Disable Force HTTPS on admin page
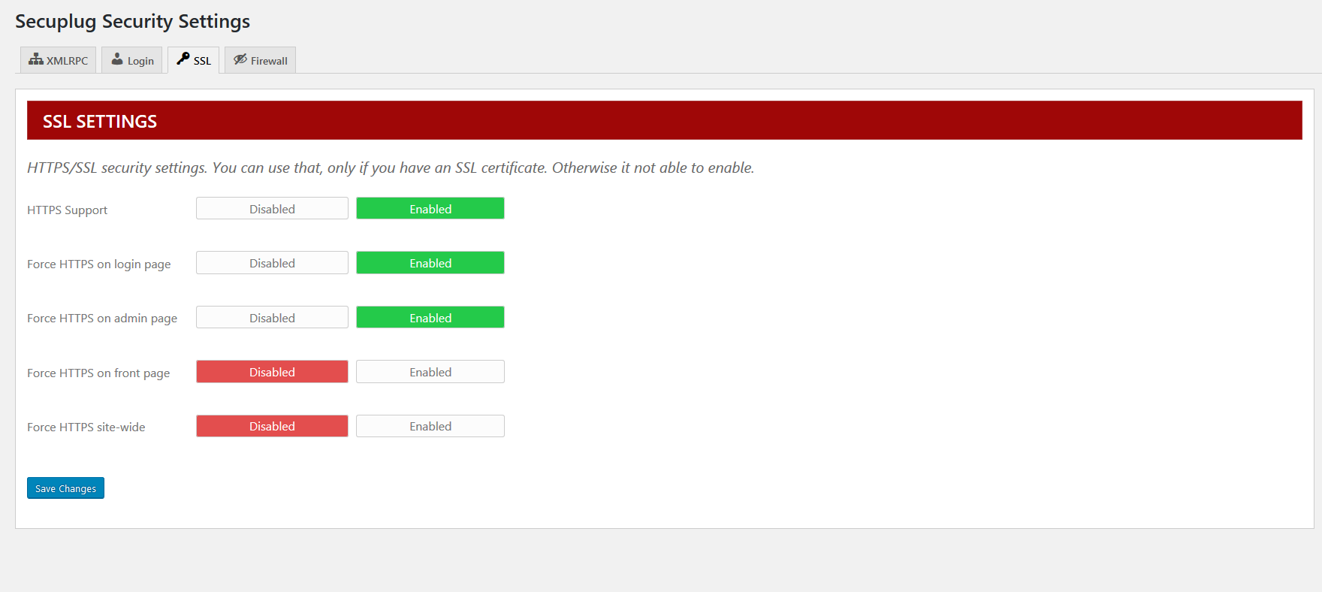The image size is (1322, 592). pos(272,317)
